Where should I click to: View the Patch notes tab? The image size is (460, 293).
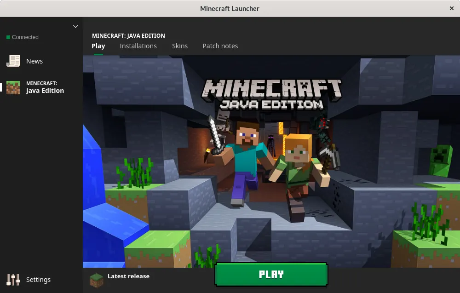click(x=220, y=46)
